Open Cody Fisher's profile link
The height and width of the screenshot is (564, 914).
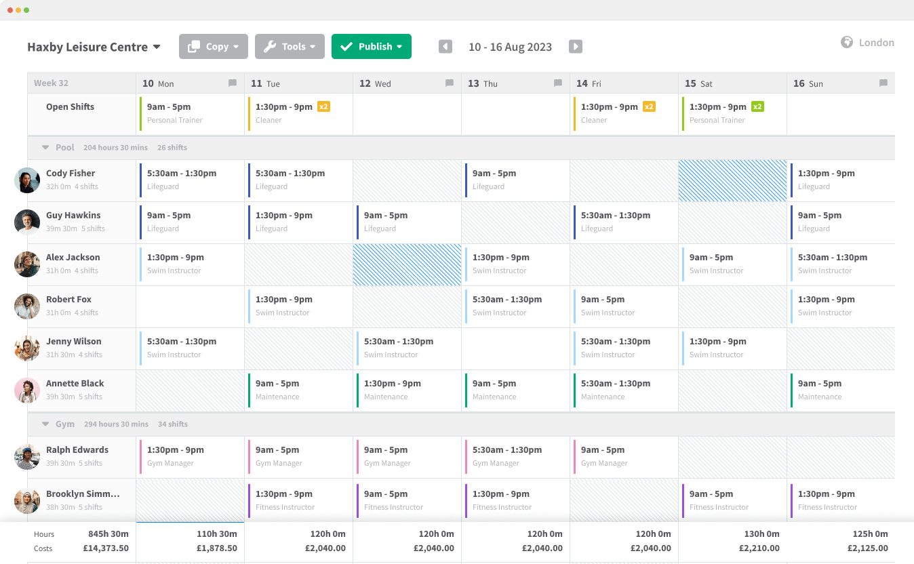(x=71, y=173)
